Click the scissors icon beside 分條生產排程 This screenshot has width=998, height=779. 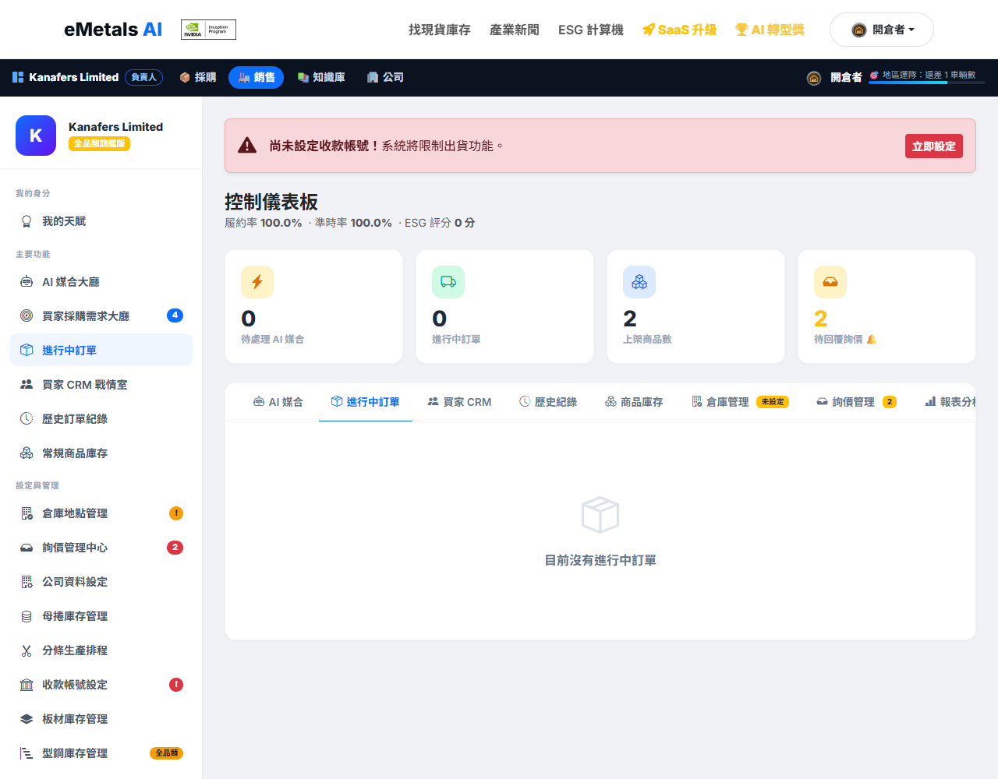pyautogui.click(x=27, y=650)
